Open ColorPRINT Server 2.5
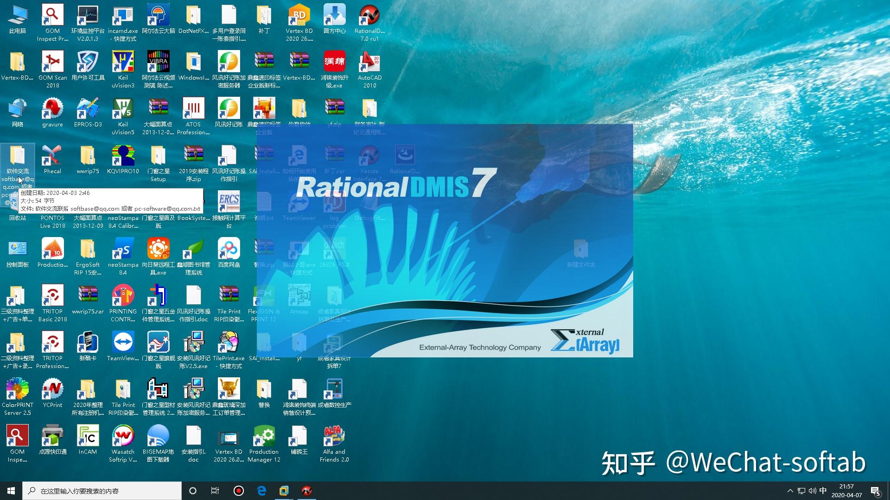 click(17, 389)
